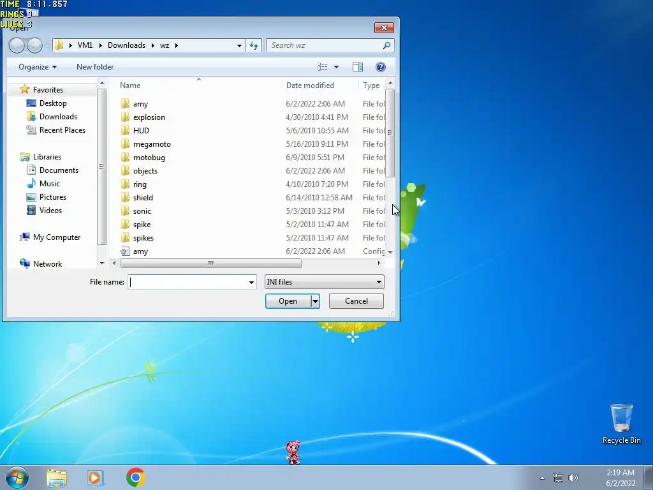The width and height of the screenshot is (653, 490).
Task: Go to Desktop in Favorites
Action: (x=53, y=103)
